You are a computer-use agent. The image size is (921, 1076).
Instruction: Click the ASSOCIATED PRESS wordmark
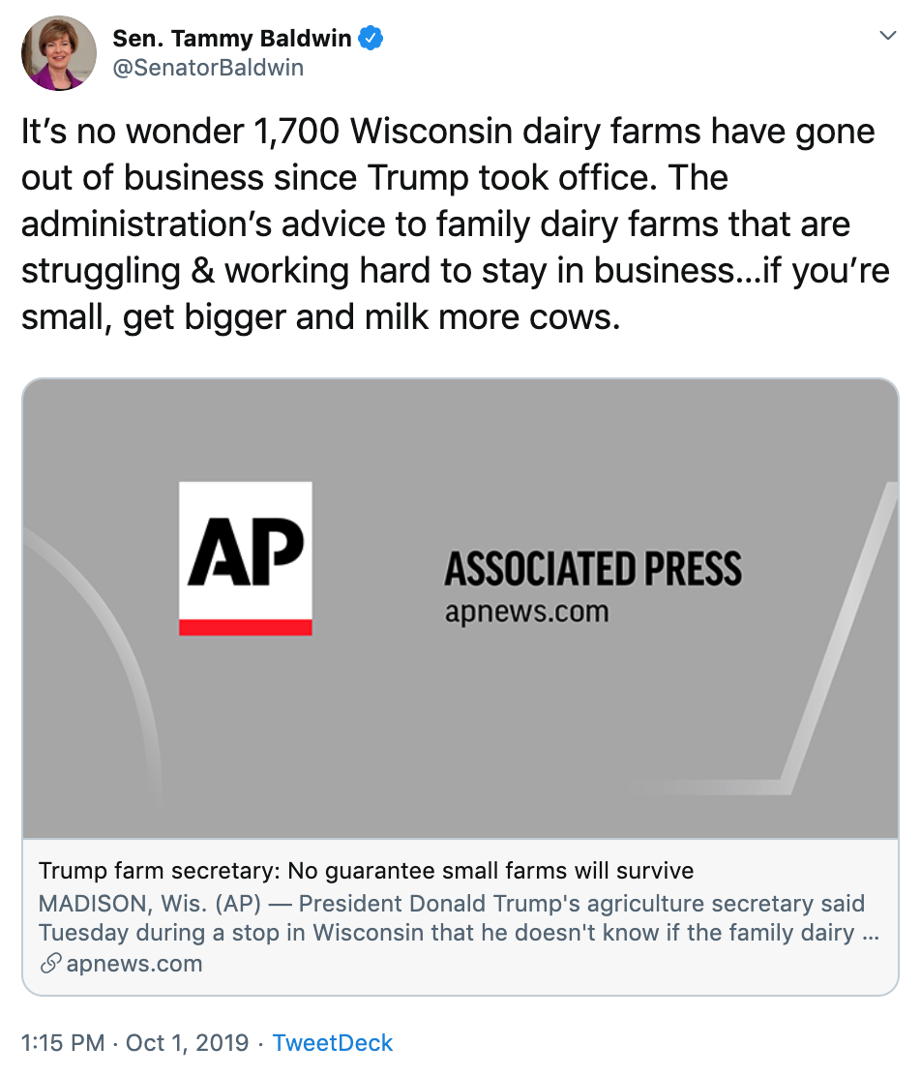click(593, 569)
